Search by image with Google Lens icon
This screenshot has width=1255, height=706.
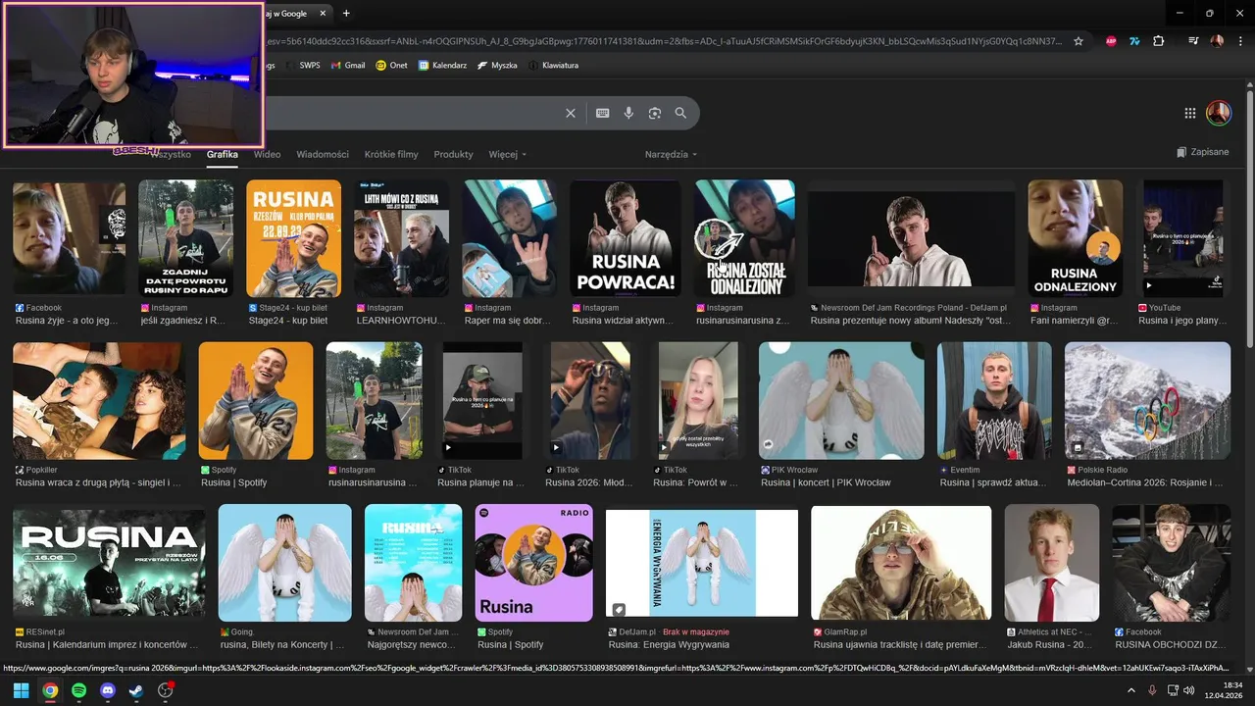(655, 113)
